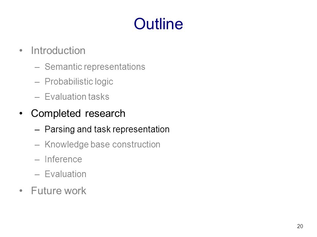Click the Outline slide title
This screenshot has height=237, width=317.
(x=158, y=24)
